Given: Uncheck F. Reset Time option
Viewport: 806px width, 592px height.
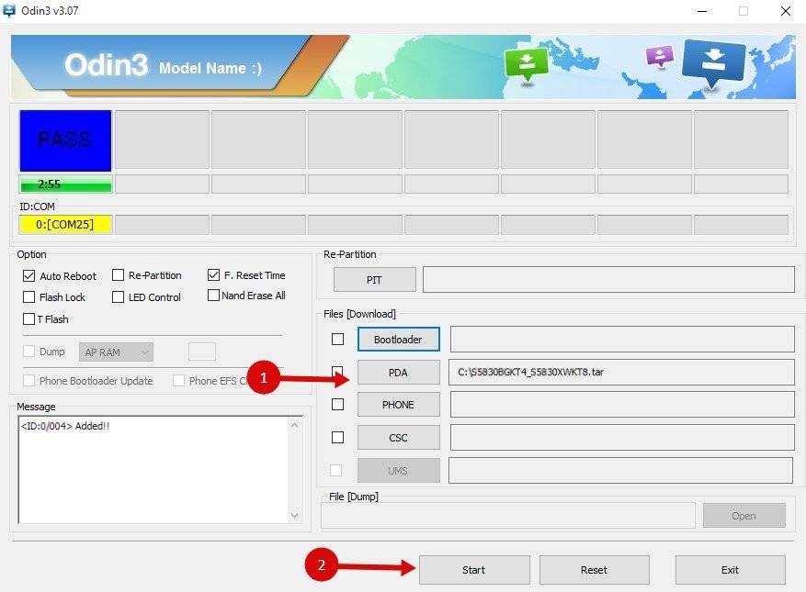Looking at the screenshot, I should pyautogui.click(x=214, y=275).
